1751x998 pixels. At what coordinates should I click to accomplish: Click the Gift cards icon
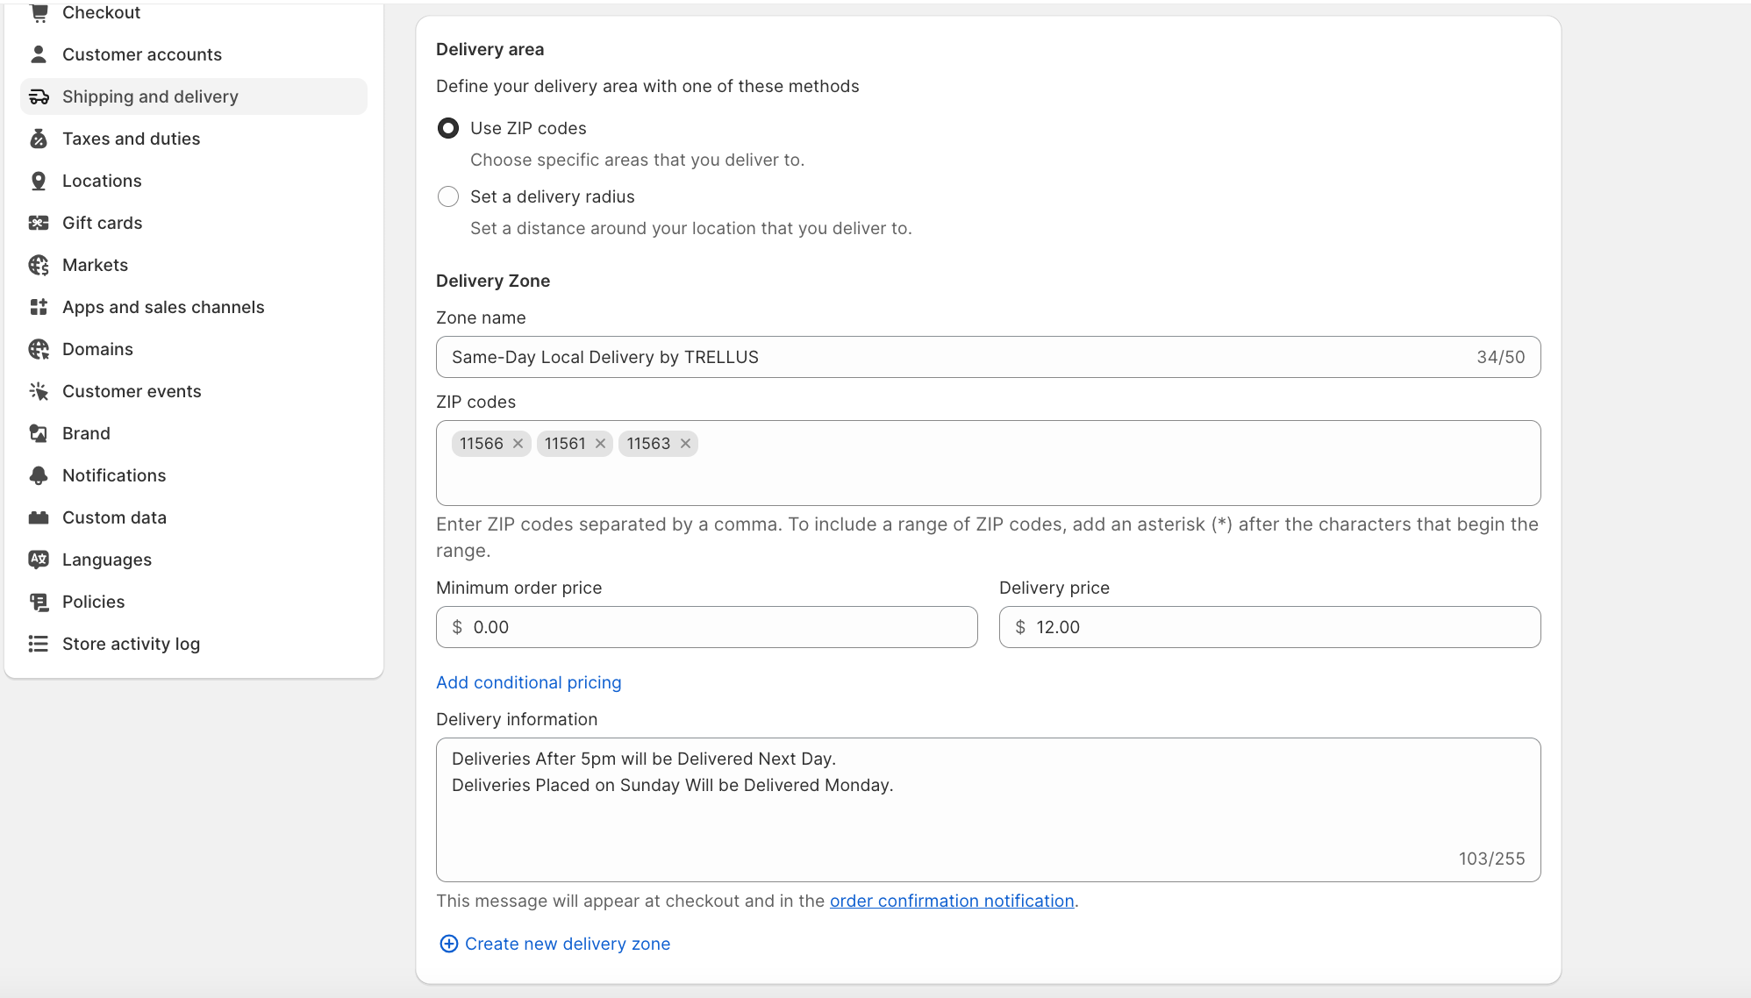pyautogui.click(x=39, y=223)
